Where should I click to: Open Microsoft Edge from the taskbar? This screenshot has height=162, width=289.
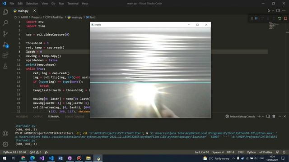(x=33, y=158)
